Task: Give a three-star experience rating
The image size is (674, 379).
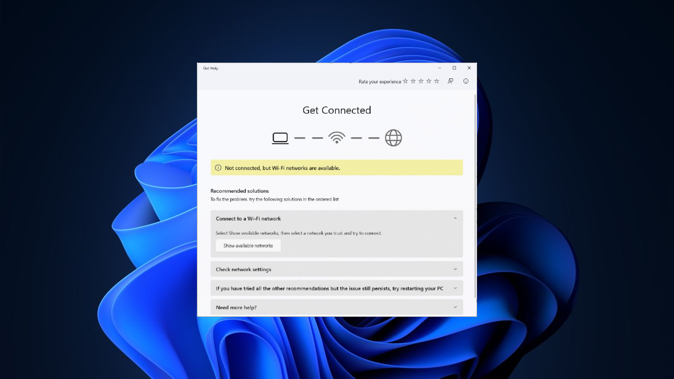Action: click(x=421, y=81)
